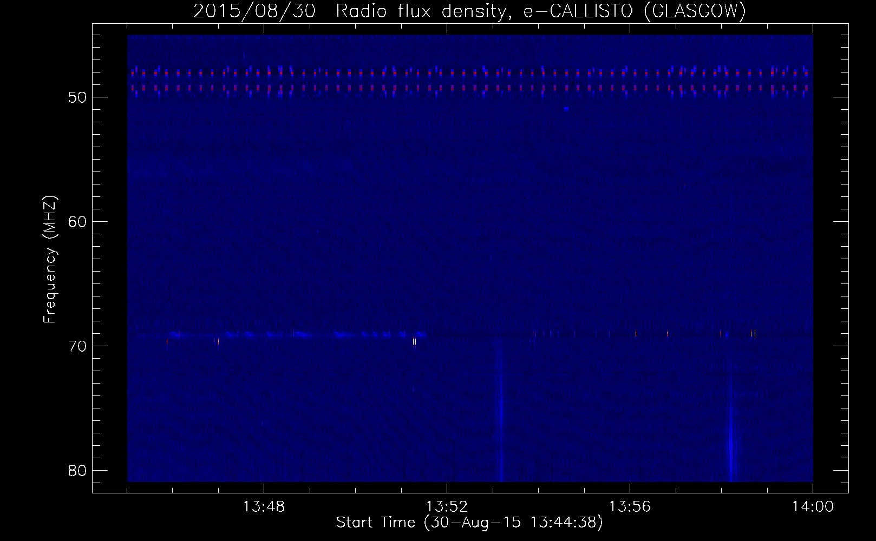
Task: Click the date '2015/08/30' in the title
Action: pos(254,11)
